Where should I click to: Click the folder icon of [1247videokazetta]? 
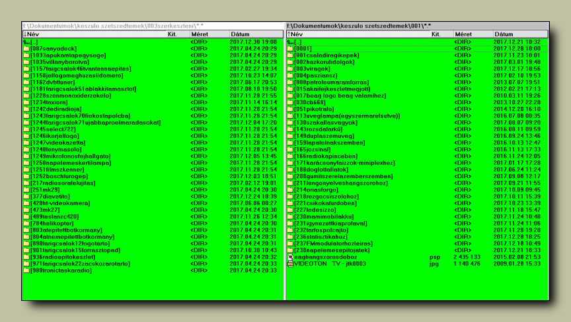pos(26,143)
